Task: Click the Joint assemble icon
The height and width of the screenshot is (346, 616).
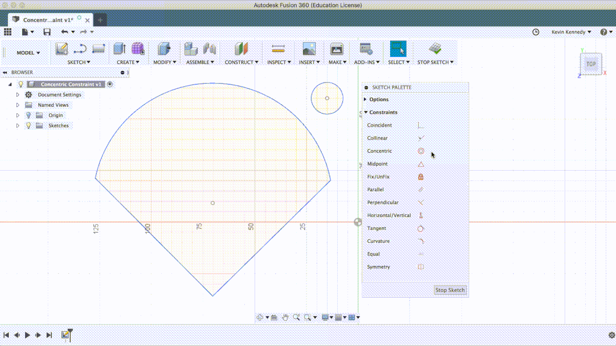Action: [209, 49]
